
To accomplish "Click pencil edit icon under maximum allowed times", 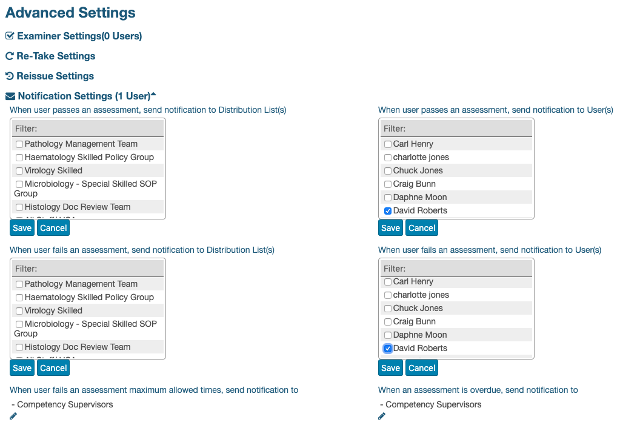I will (13, 416).
